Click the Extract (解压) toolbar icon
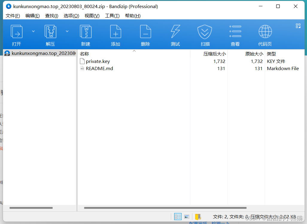 pos(50,32)
